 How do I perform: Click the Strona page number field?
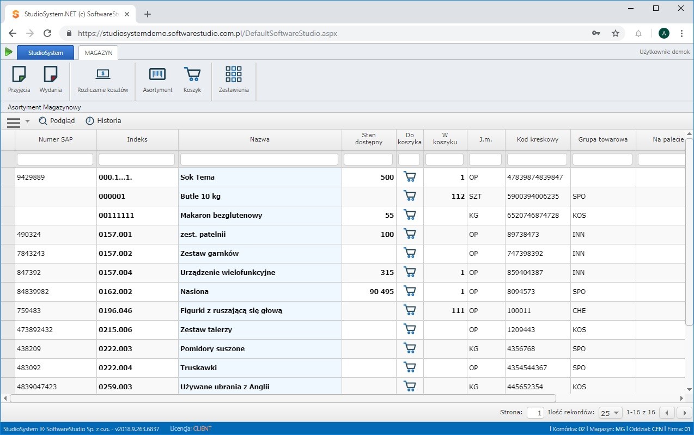[535, 413]
